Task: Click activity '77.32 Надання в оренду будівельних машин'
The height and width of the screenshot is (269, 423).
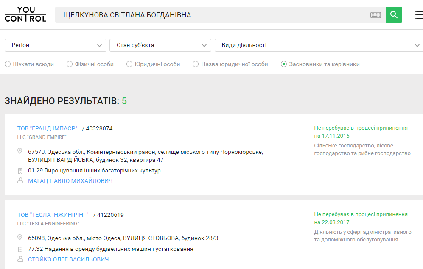Action: (x=111, y=249)
